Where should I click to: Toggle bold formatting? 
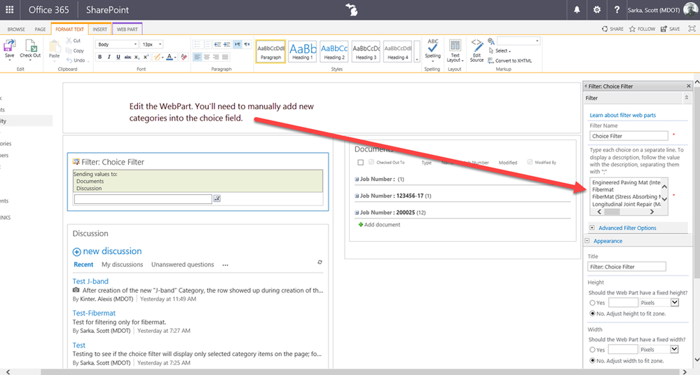[x=99, y=57]
